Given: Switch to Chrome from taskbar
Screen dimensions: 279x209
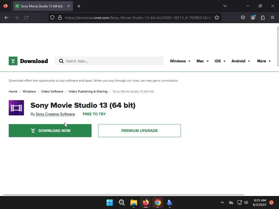Looking at the screenshot, I should [x=158, y=202].
